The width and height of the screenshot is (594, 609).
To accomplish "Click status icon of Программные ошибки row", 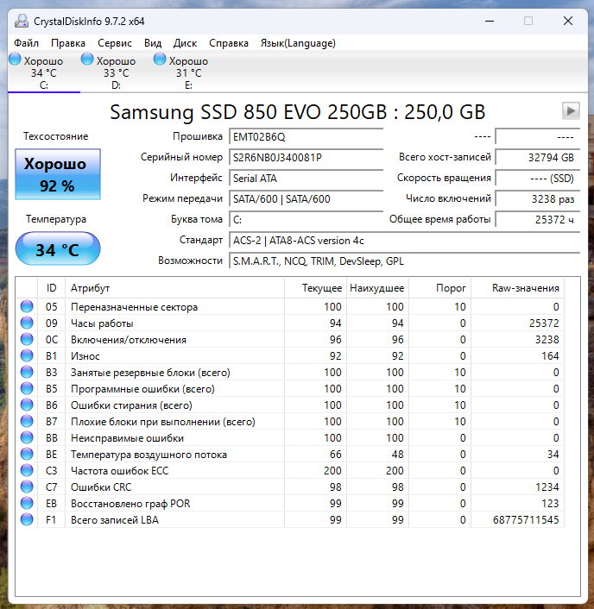I will [x=27, y=388].
